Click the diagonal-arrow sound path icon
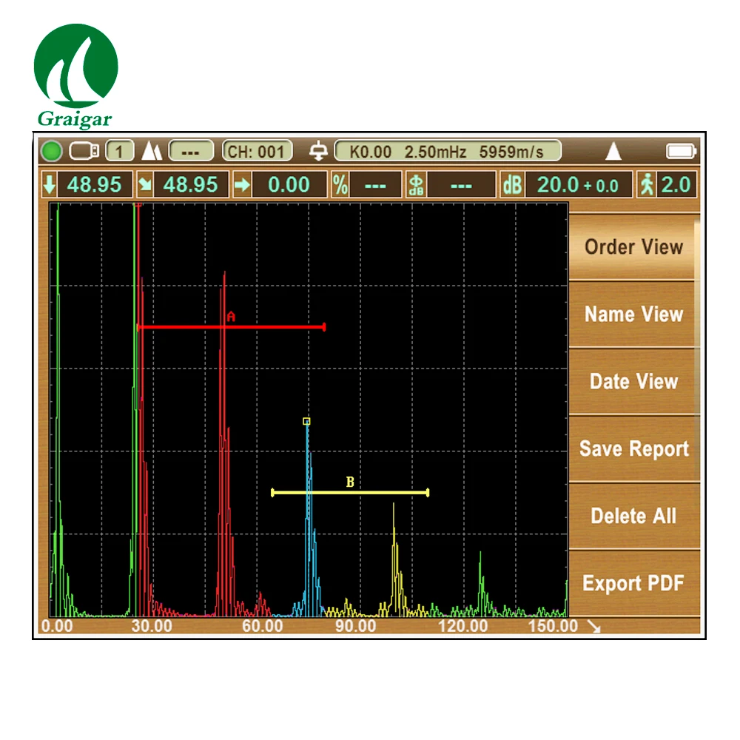740x740 pixels. click(145, 184)
